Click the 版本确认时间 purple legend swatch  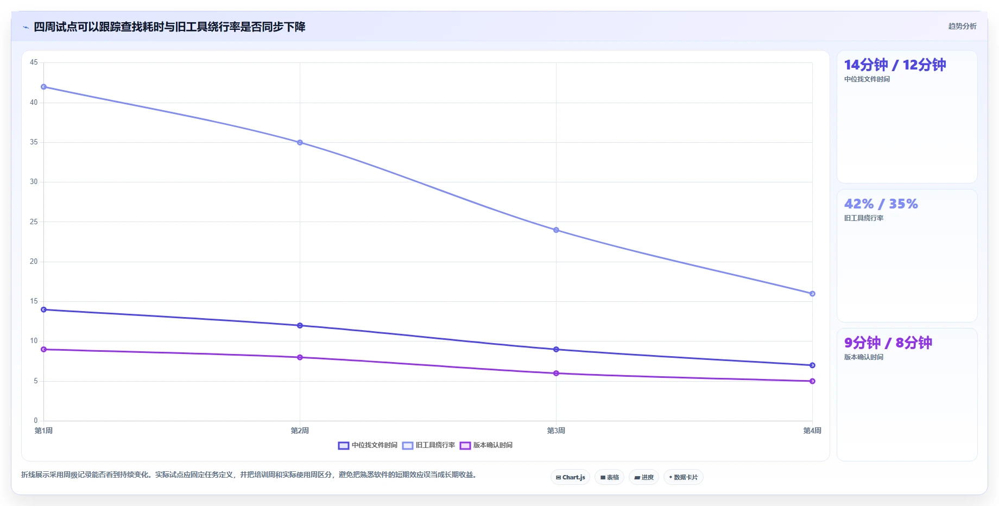click(x=465, y=445)
